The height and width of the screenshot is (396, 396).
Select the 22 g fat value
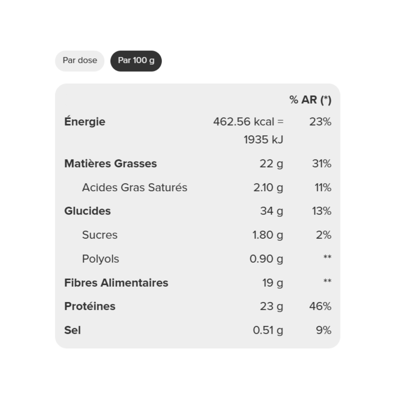point(271,164)
